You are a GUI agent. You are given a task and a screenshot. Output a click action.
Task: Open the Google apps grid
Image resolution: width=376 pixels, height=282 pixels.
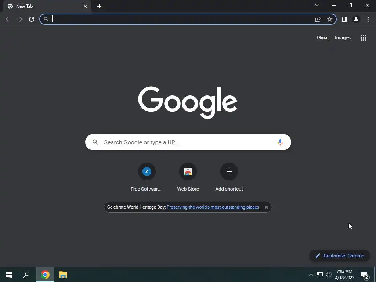click(364, 38)
